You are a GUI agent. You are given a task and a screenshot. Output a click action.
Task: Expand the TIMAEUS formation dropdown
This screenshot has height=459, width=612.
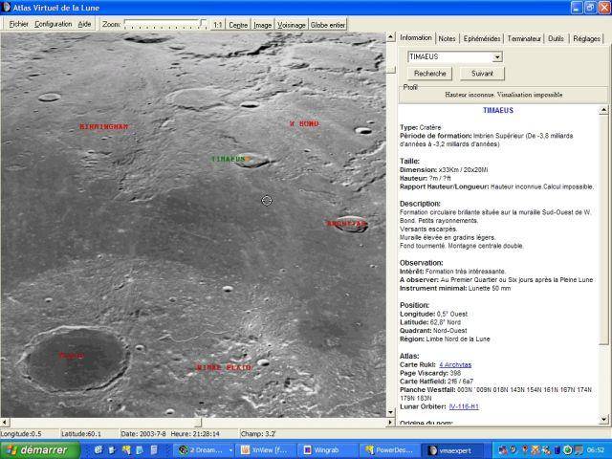point(497,57)
